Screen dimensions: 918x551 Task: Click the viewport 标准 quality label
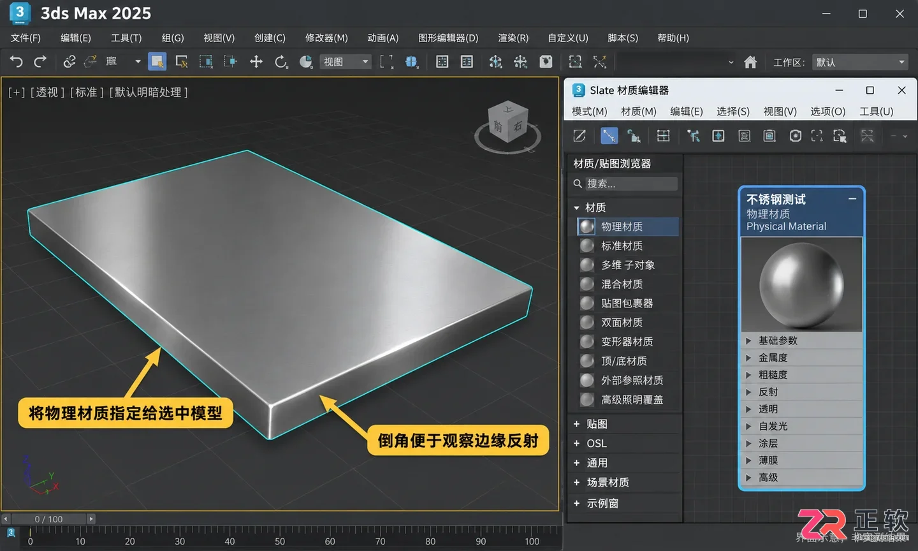87,92
